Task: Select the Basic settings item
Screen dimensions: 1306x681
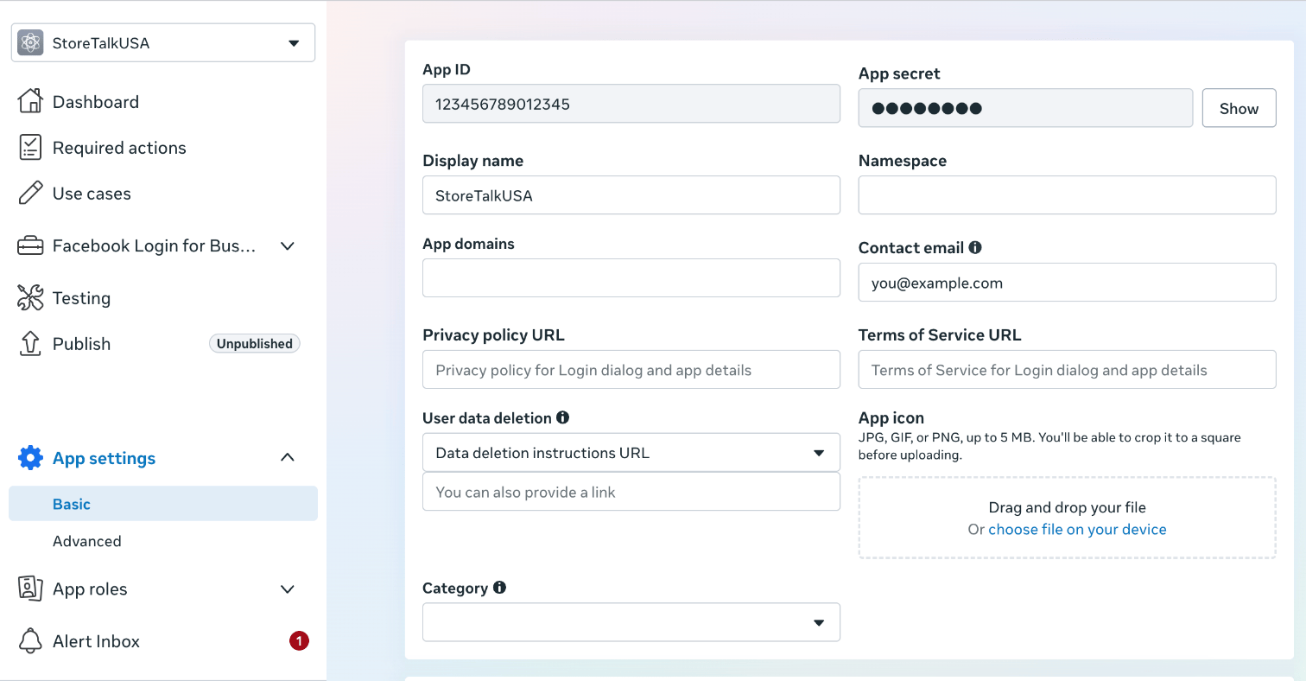Action: (163, 504)
